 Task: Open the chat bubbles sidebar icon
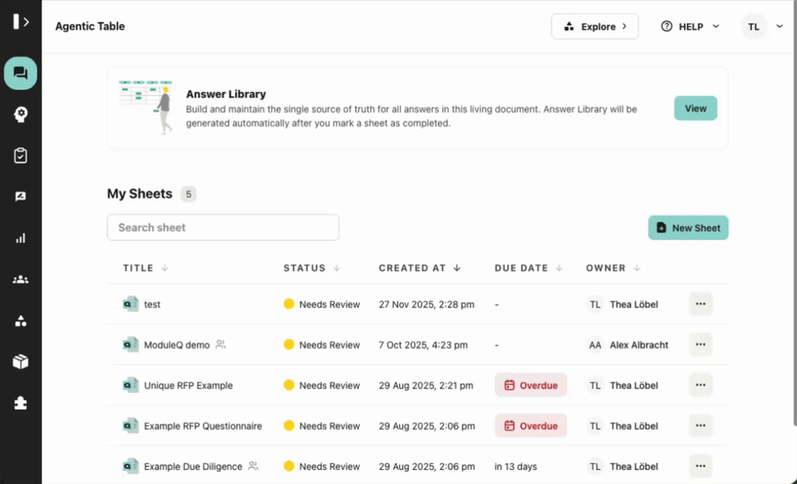(21, 74)
